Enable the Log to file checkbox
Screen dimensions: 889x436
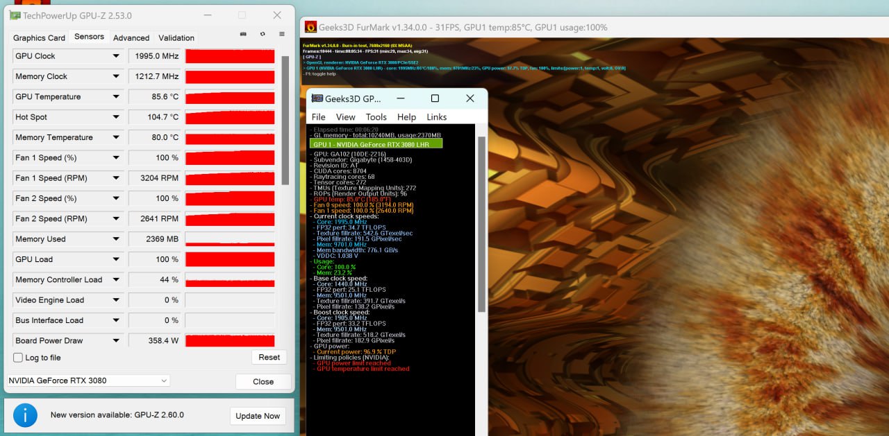[x=18, y=358]
